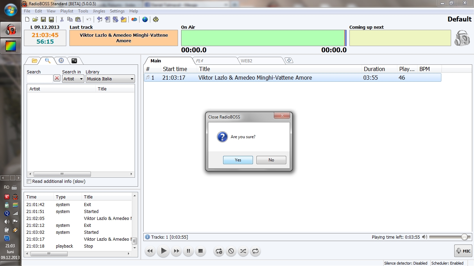Add a track using the note-plus icon
This screenshot has width=474, height=266.
pyautogui.click(x=99, y=19)
